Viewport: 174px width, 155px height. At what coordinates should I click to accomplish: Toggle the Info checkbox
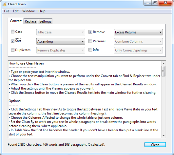[x=90, y=50]
